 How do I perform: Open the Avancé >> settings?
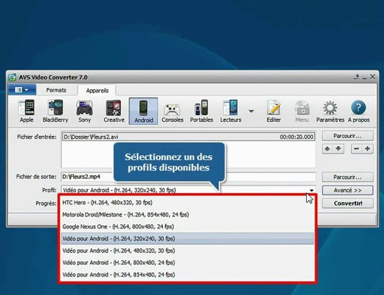click(347, 190)
